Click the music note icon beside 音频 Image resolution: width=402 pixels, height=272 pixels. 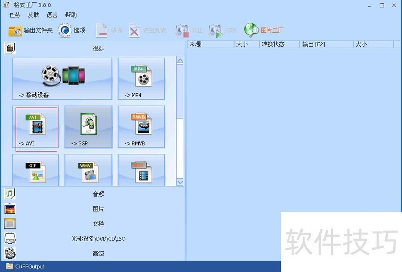click(10, 194)
